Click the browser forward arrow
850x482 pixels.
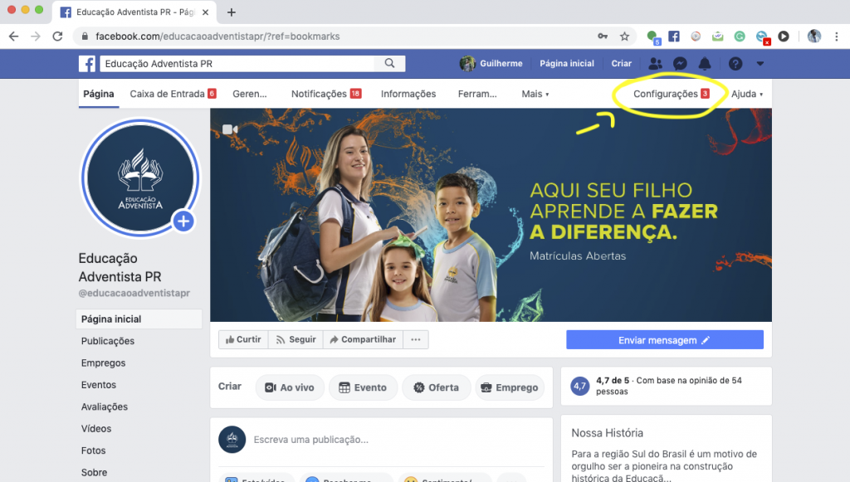35,37
